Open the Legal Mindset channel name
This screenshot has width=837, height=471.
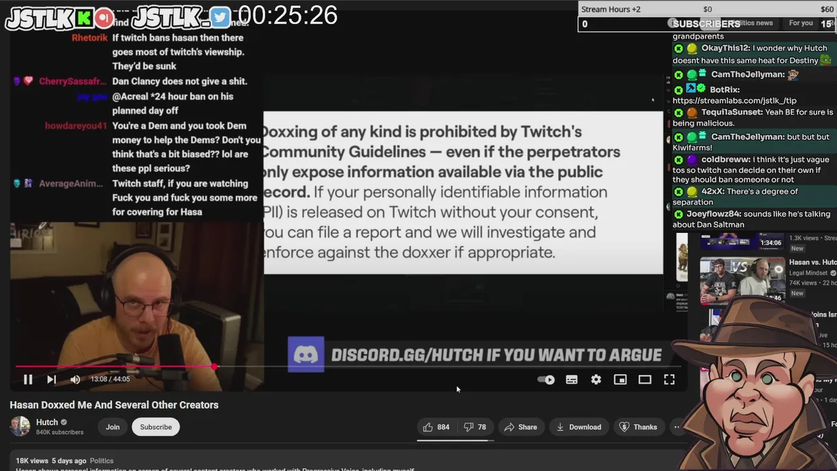click(x=808, y=273)
